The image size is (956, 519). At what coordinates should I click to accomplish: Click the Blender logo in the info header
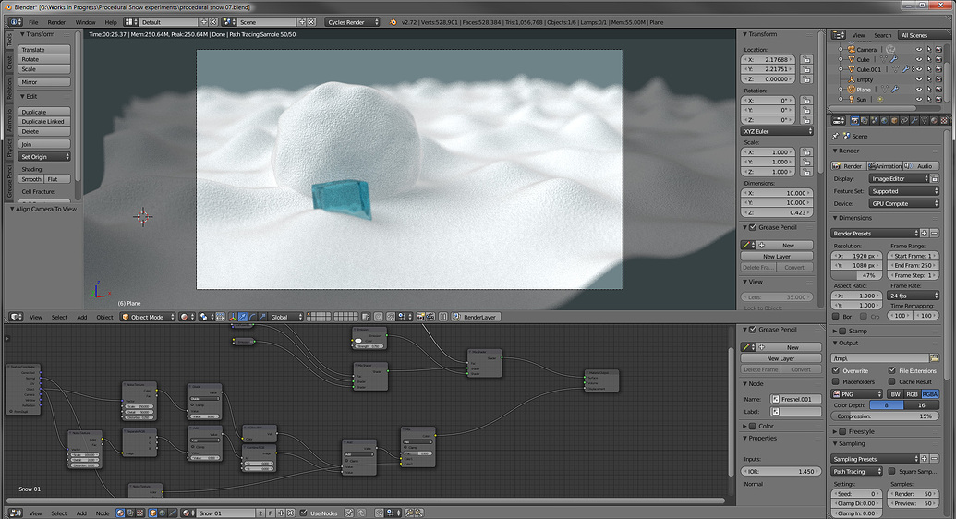pos(393,22)
